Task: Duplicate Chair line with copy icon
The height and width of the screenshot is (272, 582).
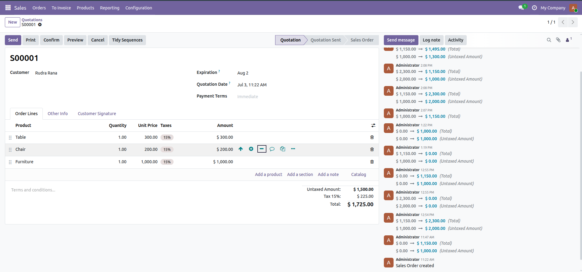Action: pos(283,149)
